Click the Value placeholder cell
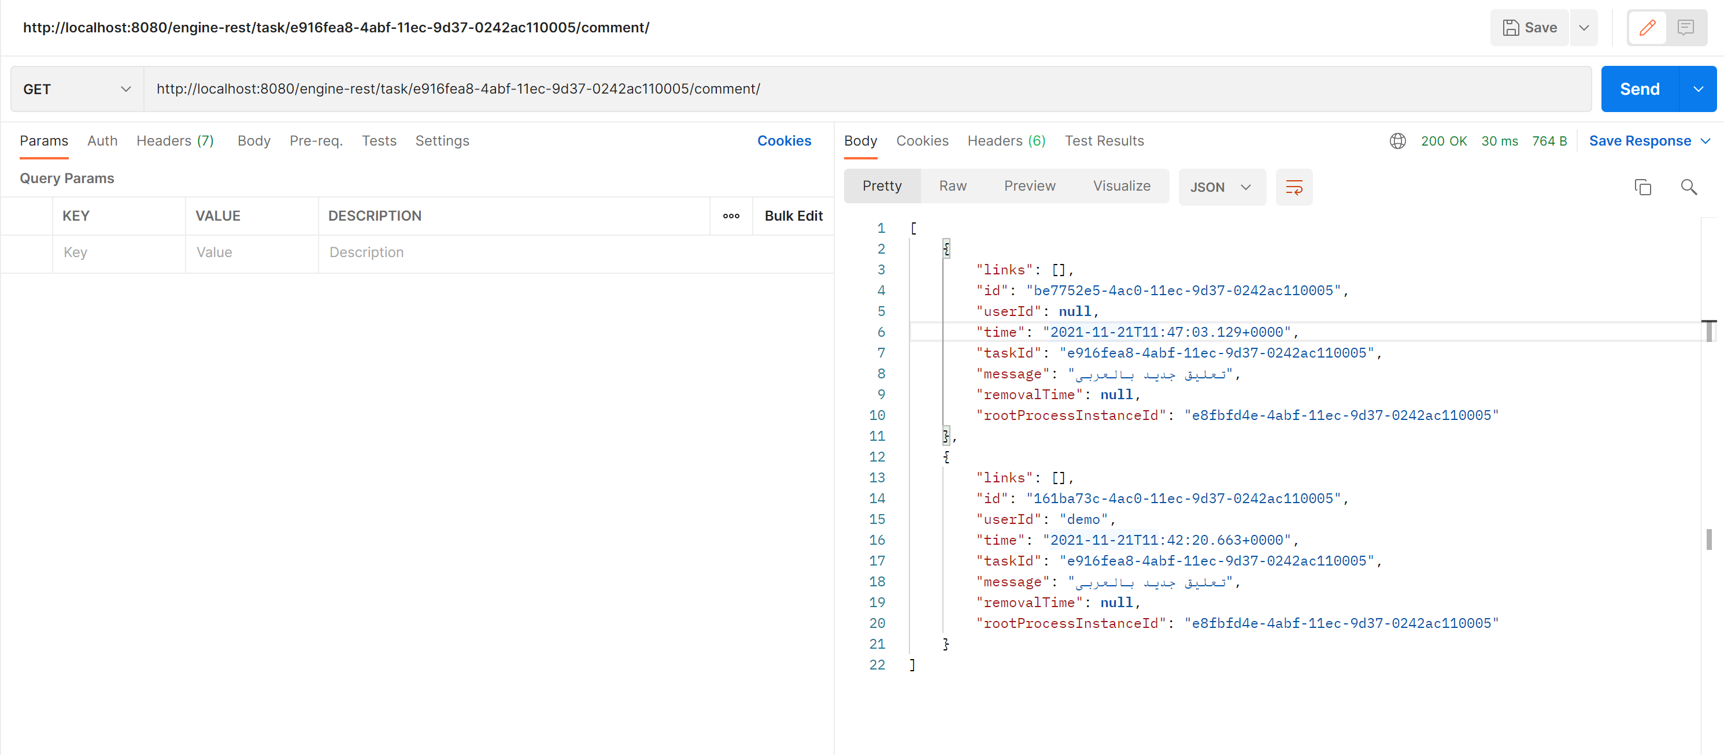The width and height of the screenshot is (1724, 755). [251, 253]
